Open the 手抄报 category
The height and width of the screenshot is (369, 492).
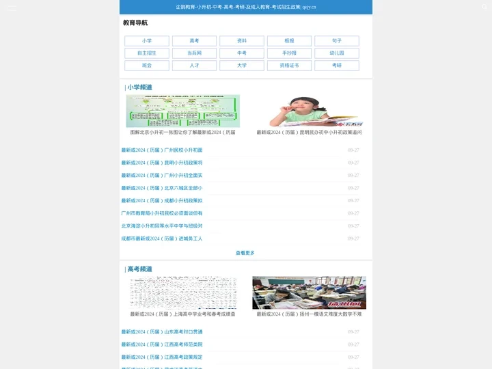click(x=289, y=53)
